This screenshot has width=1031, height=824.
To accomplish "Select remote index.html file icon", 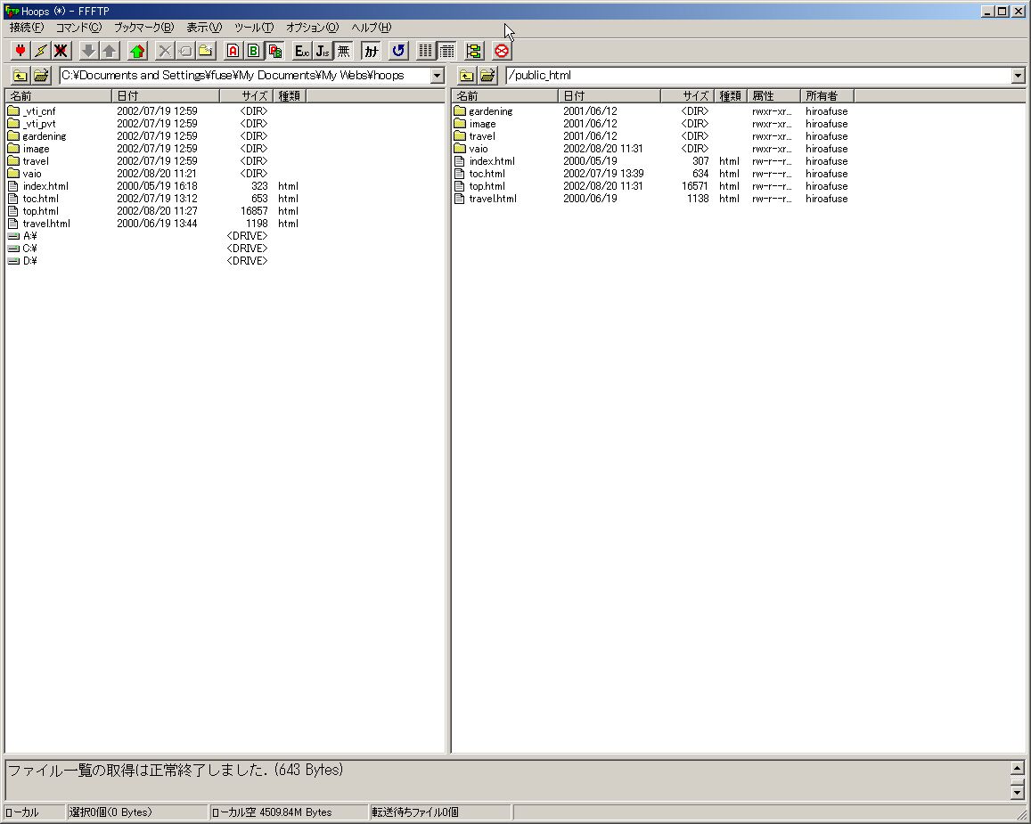I will click(x=460, y=161).
